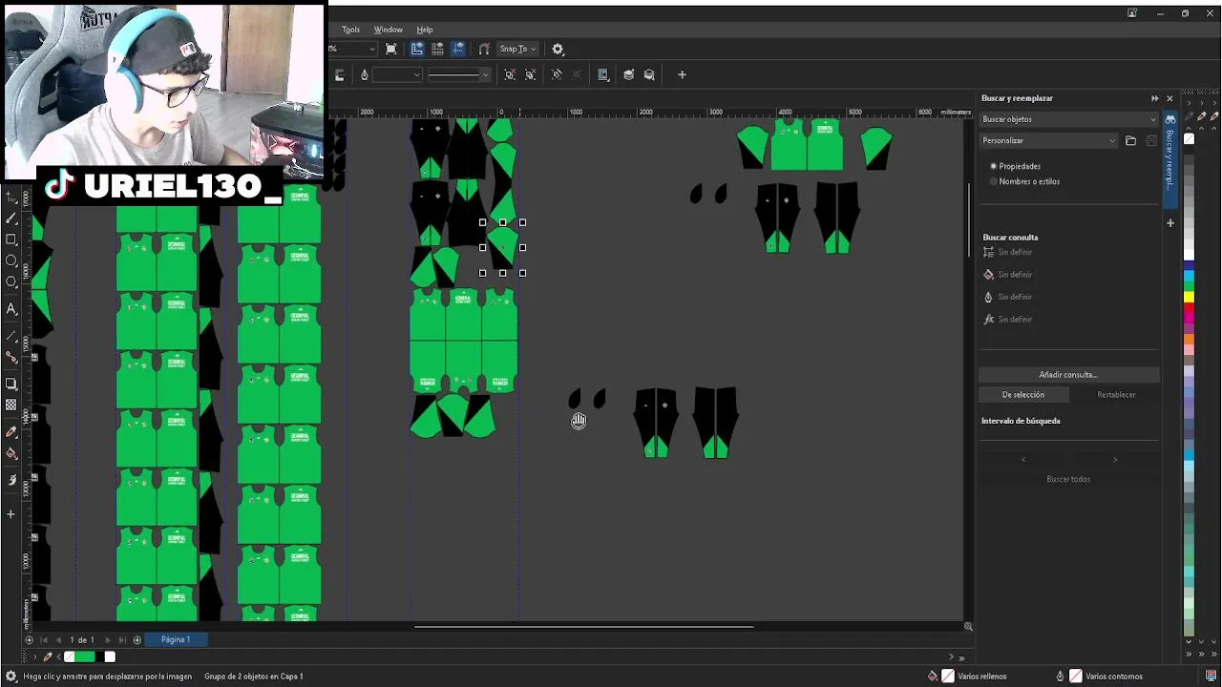Image resolution: width=1222 pixels, height=687 pixels.
Task: Open the Snap To dropdown
Action: pos(517,49)
